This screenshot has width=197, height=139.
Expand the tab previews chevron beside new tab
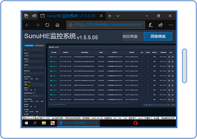click(x=118, y=16)
